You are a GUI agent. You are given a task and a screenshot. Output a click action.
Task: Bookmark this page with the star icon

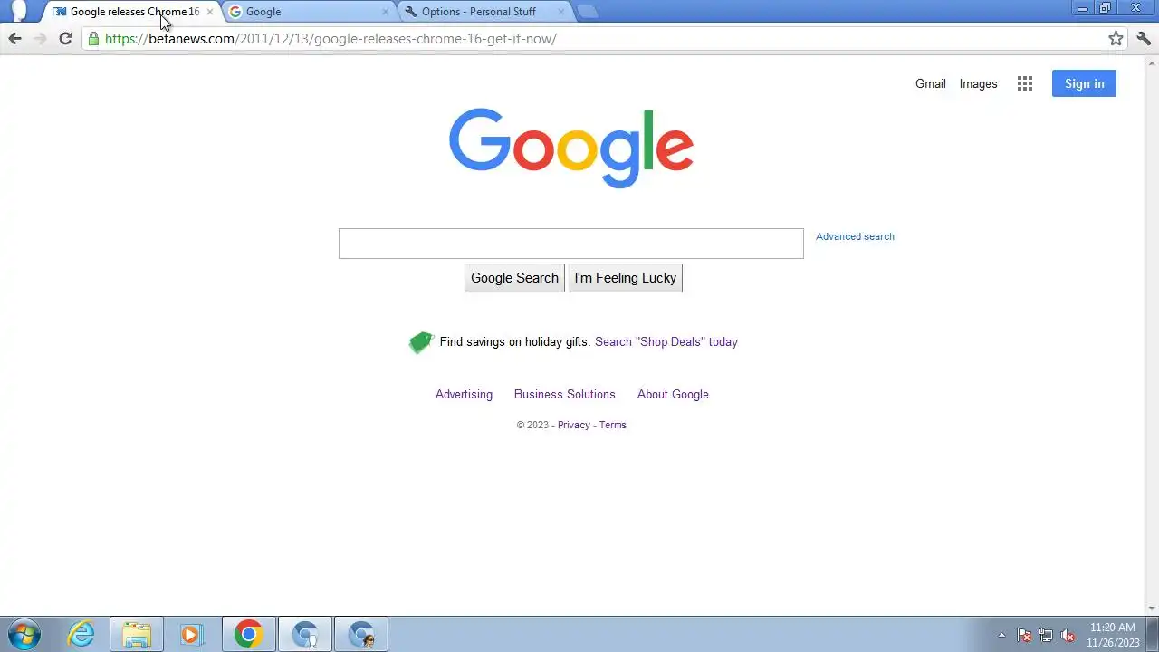[x=1116, y=38]
